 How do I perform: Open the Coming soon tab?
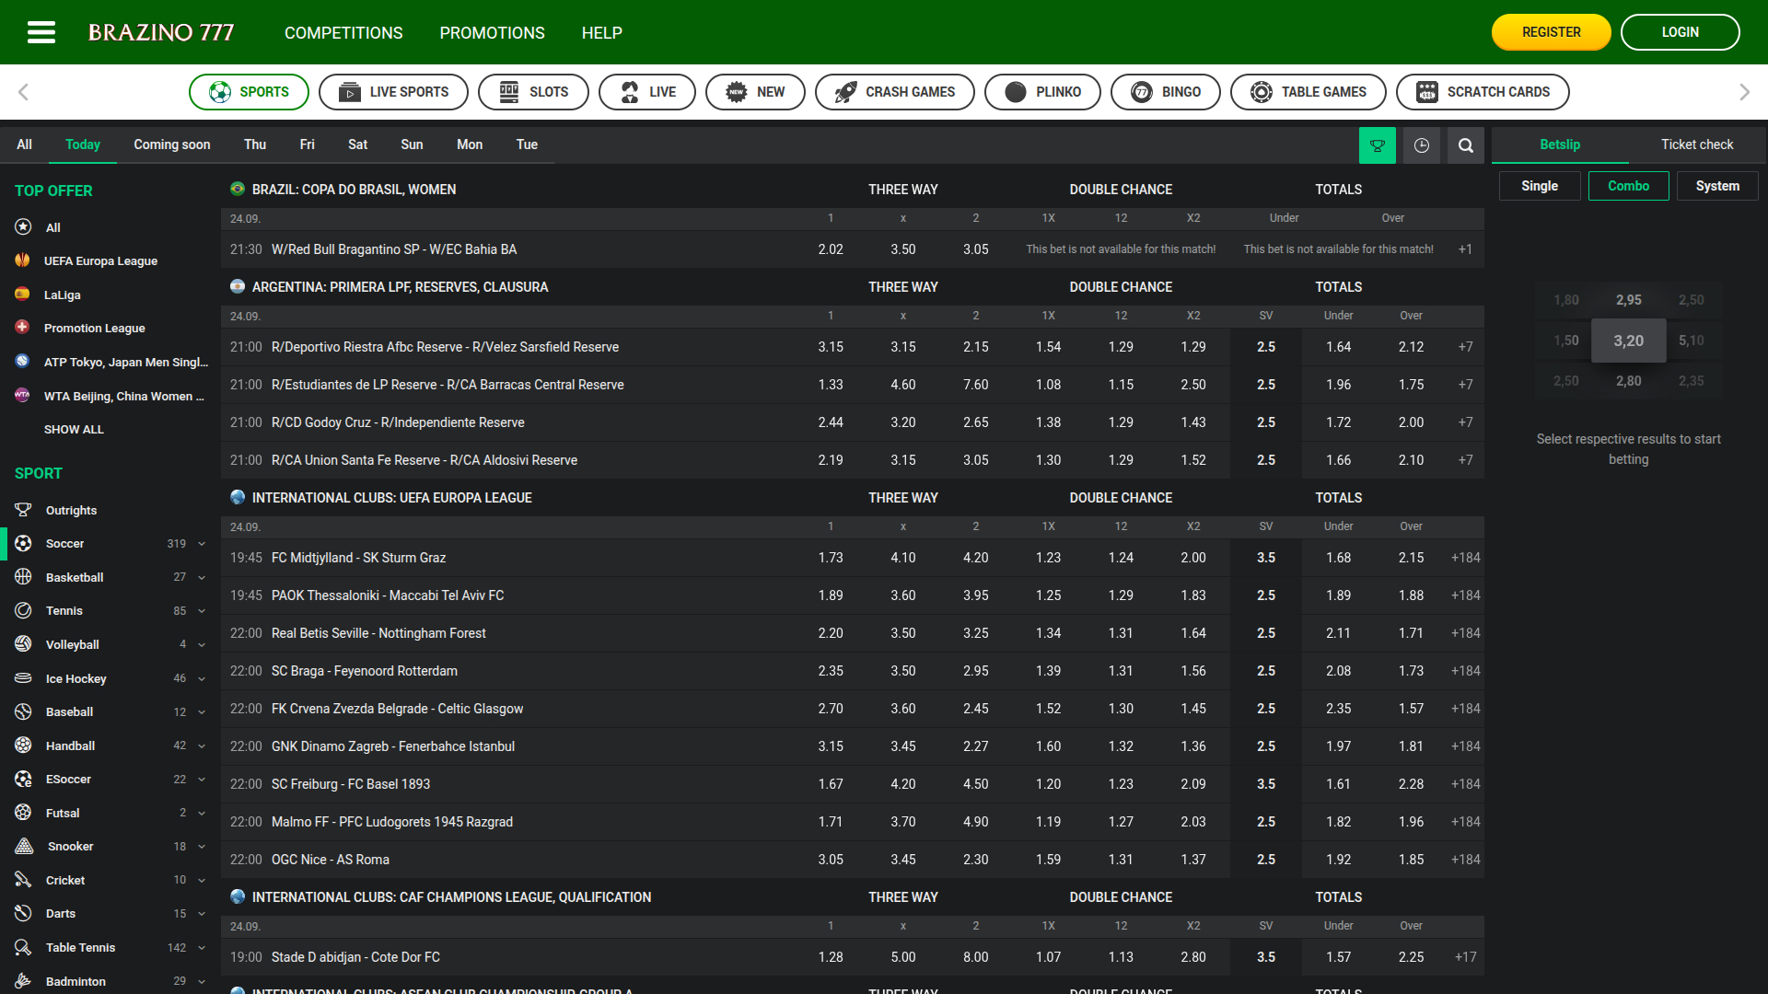[x=171, y=144]
